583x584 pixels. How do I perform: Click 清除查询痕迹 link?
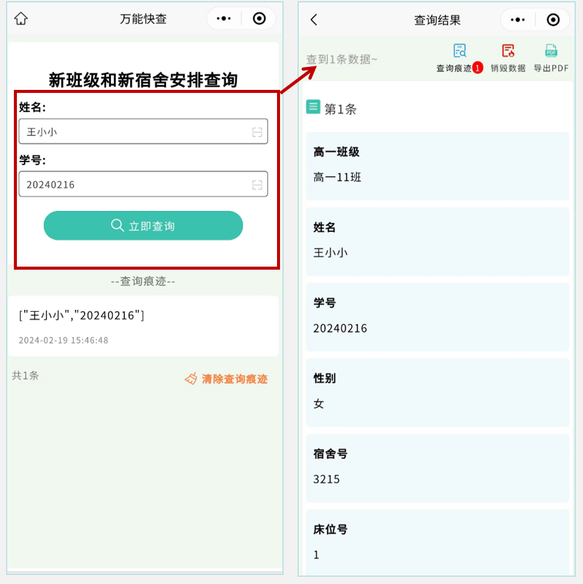(234, 379)
